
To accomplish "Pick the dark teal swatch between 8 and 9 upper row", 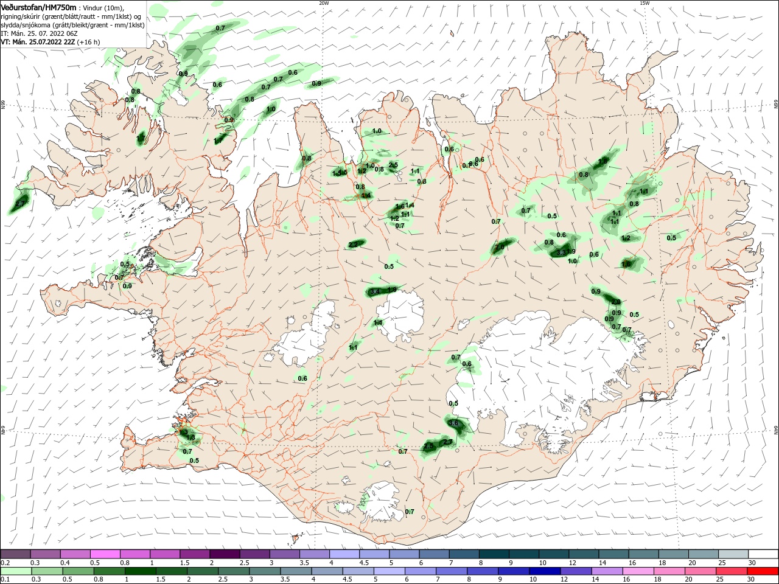I will [x=494, y=554].
